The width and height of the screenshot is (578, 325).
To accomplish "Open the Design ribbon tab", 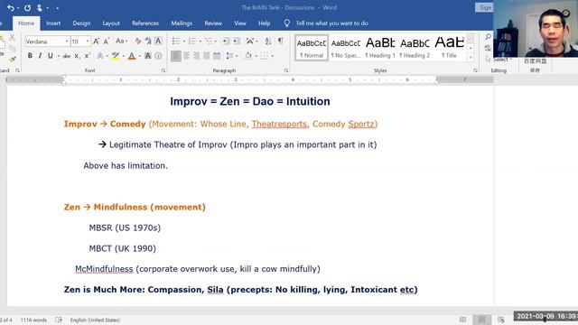I will 81,23.
